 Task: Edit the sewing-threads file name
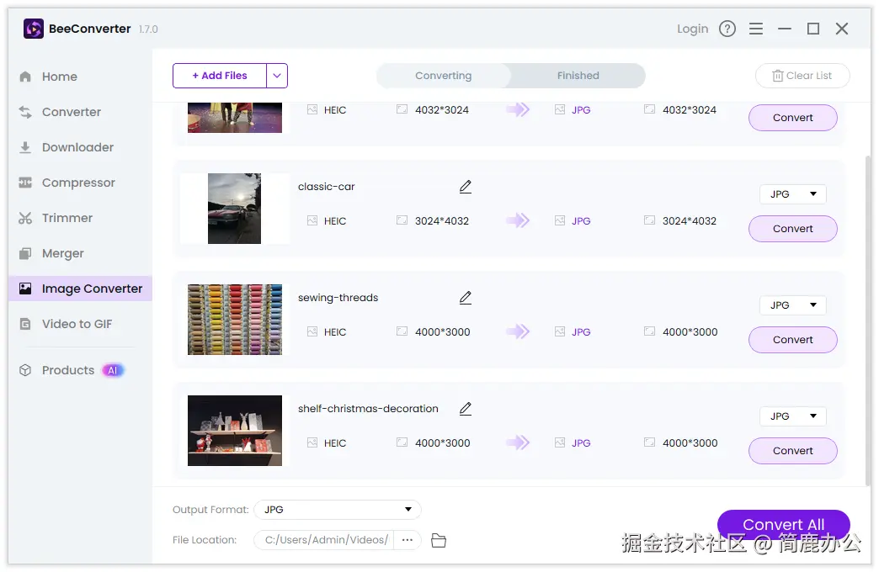(x=466, y=298)
